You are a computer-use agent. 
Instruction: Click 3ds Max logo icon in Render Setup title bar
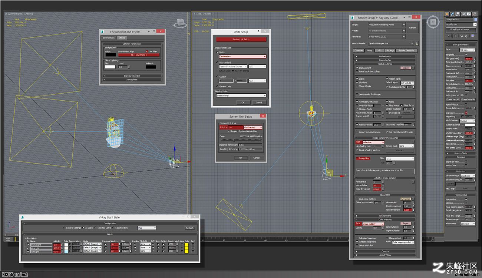(352, 17)
